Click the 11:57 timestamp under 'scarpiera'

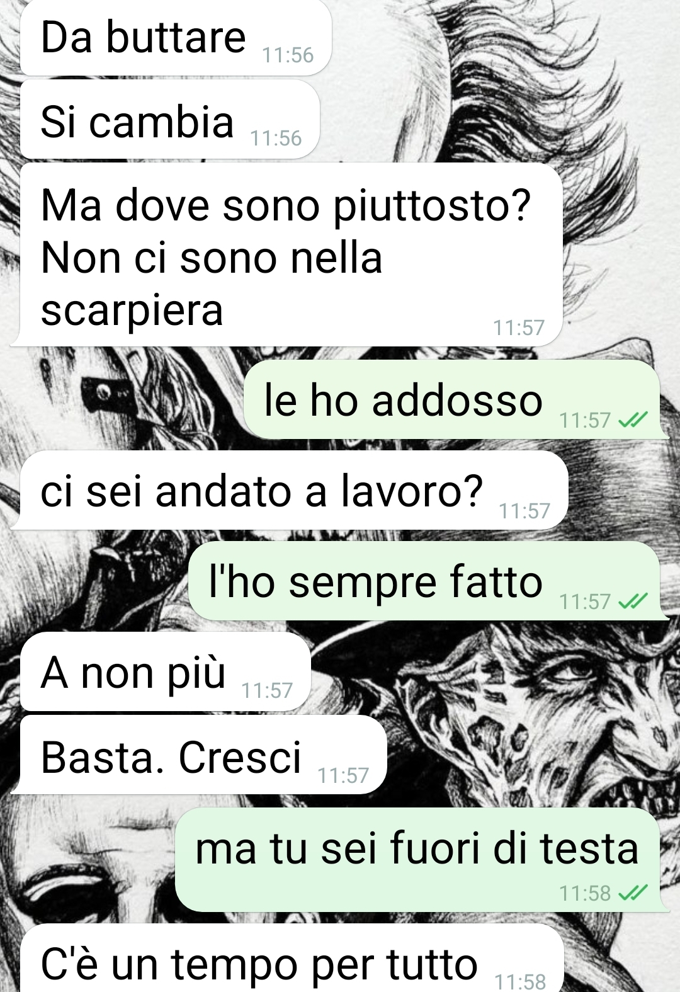point(518,328)
